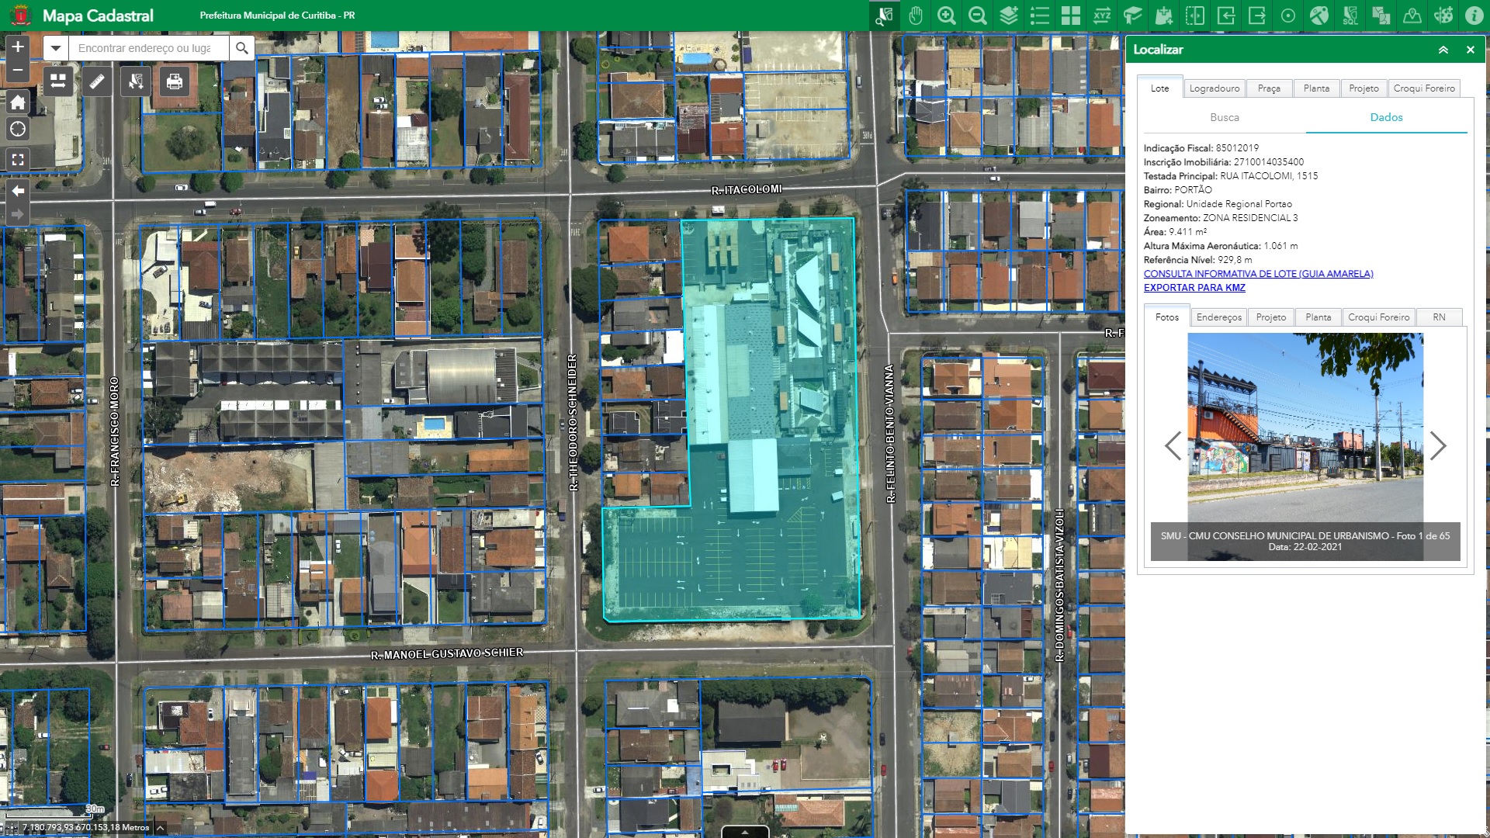Open the add layers tool
The image size is (1490, 838).
pyautogui.click(x=1009, y=16)
